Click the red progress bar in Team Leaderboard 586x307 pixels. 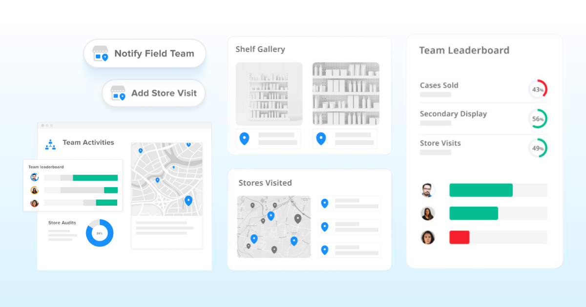click(x=459, y=237)
